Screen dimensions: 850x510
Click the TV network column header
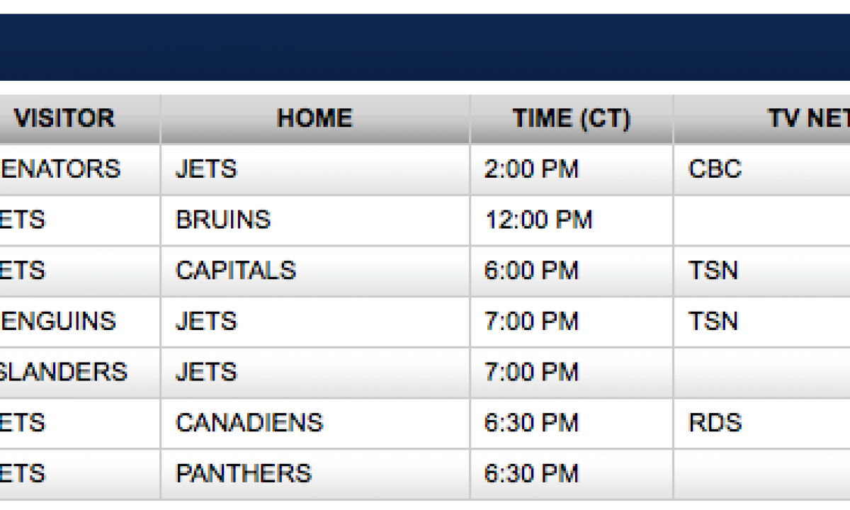click(807, 118)
